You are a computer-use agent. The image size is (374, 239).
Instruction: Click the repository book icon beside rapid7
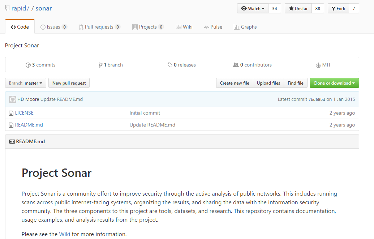pos(7,8)
